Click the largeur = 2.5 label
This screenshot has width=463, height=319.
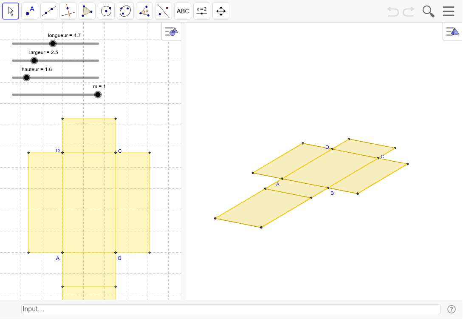[x=44, y=52]
